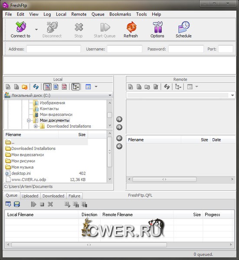Viewport: 239px width, 260px height.
Task: Select the Downloaded Installations folder in file list
Action: (33, 148)
